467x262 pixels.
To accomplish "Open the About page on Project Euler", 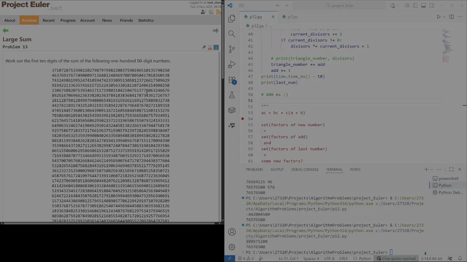I will click(x=10, y=20).
